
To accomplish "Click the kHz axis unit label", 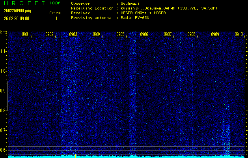I will tap(4, 32).
